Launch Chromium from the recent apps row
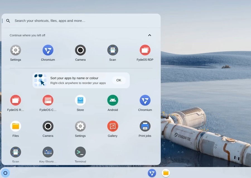Screen dimensions: 251x178 [x=48, y=50]
